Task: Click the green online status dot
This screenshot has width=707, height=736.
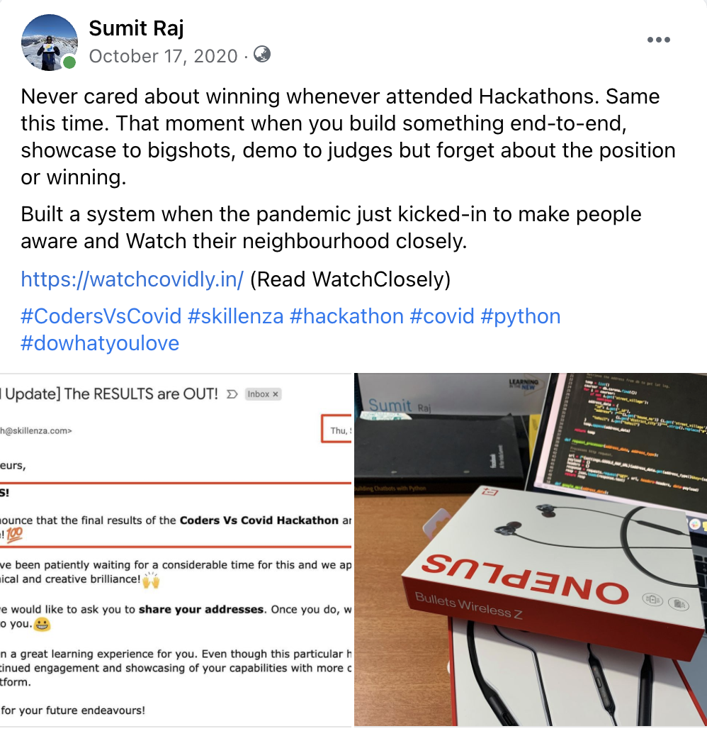Action: click(69, 62)
